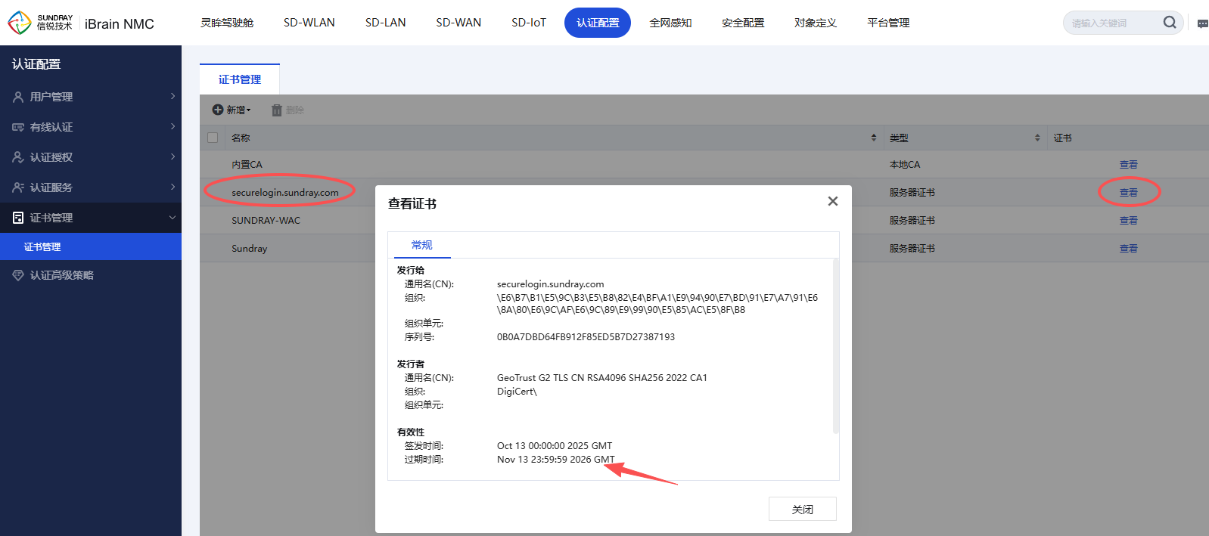Close the 查看证书 dialog with X
The width and height of the screenshot is (1209, 536).
point(832,201)
